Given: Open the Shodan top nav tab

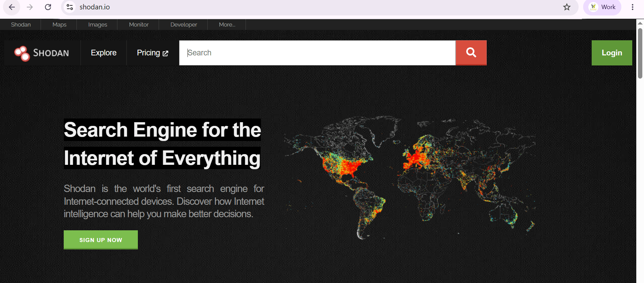Looking at the screenshot, I should [x=21, y=25].
